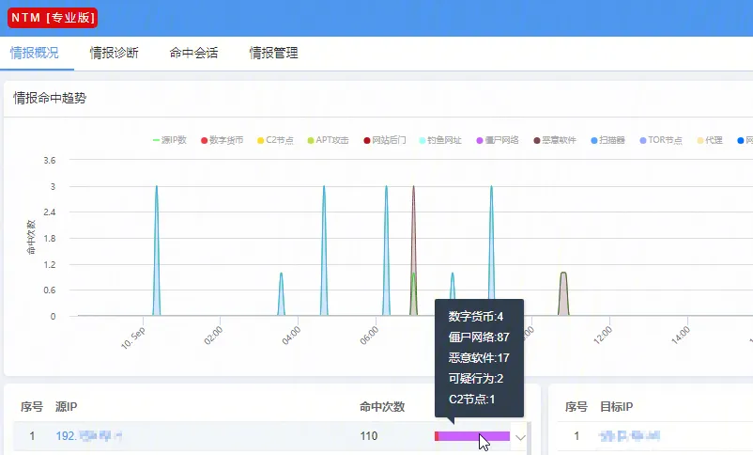Viewport: 753px width, 455px height.
Task: Hide the C2节点 series in legend
Action: point(274,140)
